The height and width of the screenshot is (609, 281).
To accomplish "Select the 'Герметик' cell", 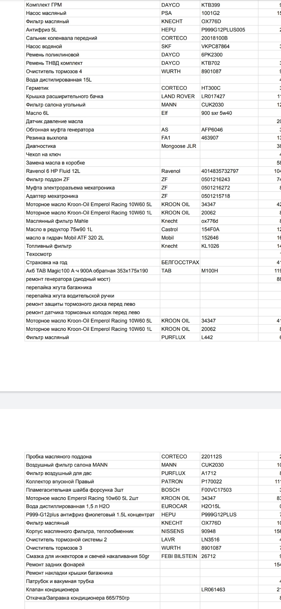I will (92, 88).
